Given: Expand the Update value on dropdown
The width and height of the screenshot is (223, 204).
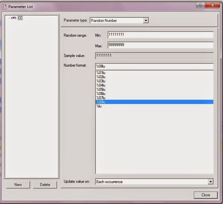Looking at the screenshot, I should (x=211, y=181).
